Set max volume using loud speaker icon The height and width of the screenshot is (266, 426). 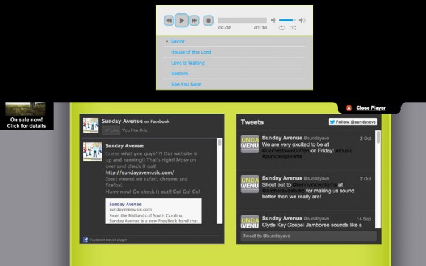302,20
